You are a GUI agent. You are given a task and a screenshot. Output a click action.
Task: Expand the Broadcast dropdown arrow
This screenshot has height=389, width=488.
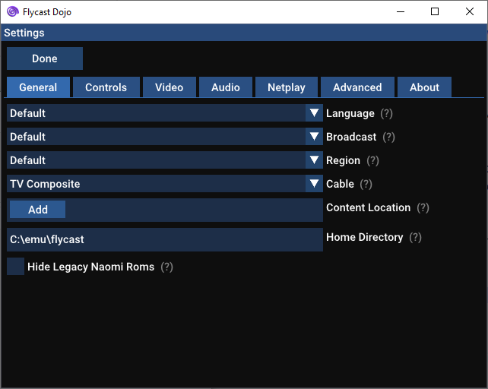pos(314,136)
